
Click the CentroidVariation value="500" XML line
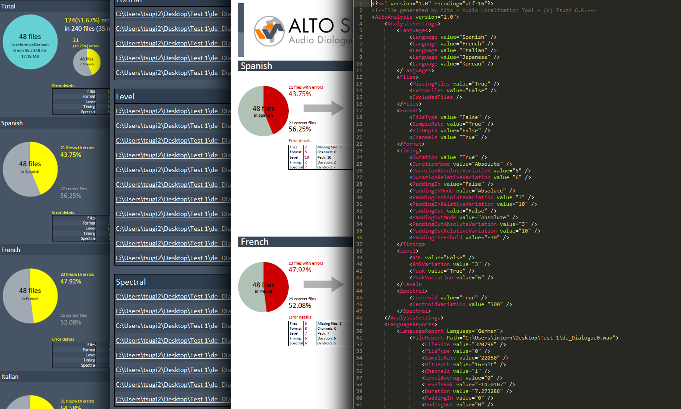[461, 304]
